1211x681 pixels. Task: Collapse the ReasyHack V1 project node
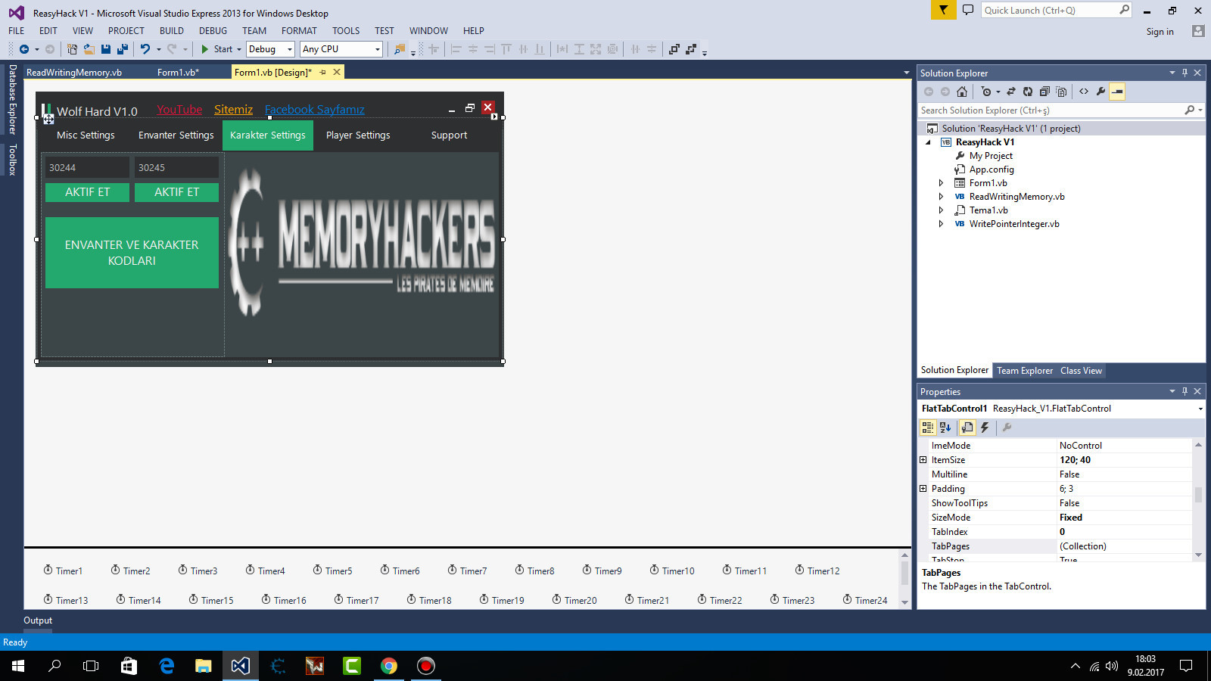(928, 142)
